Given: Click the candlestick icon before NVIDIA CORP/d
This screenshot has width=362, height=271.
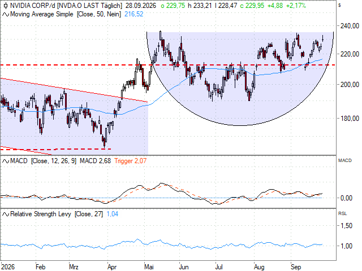Looking at the screenshot, I should (x=6, y=6).
